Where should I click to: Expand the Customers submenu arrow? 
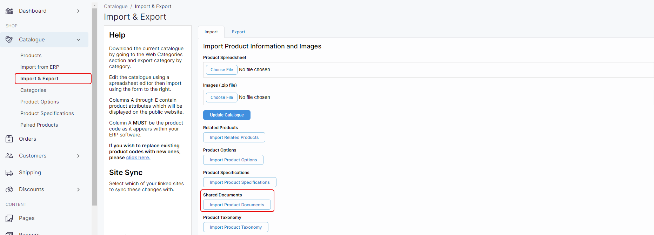78,156
